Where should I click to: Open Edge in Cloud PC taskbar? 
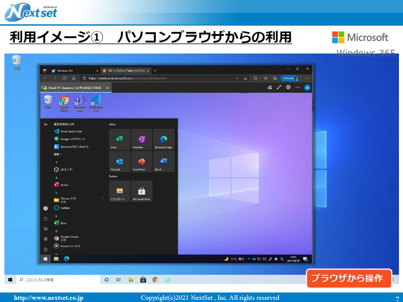click(67, 259)
